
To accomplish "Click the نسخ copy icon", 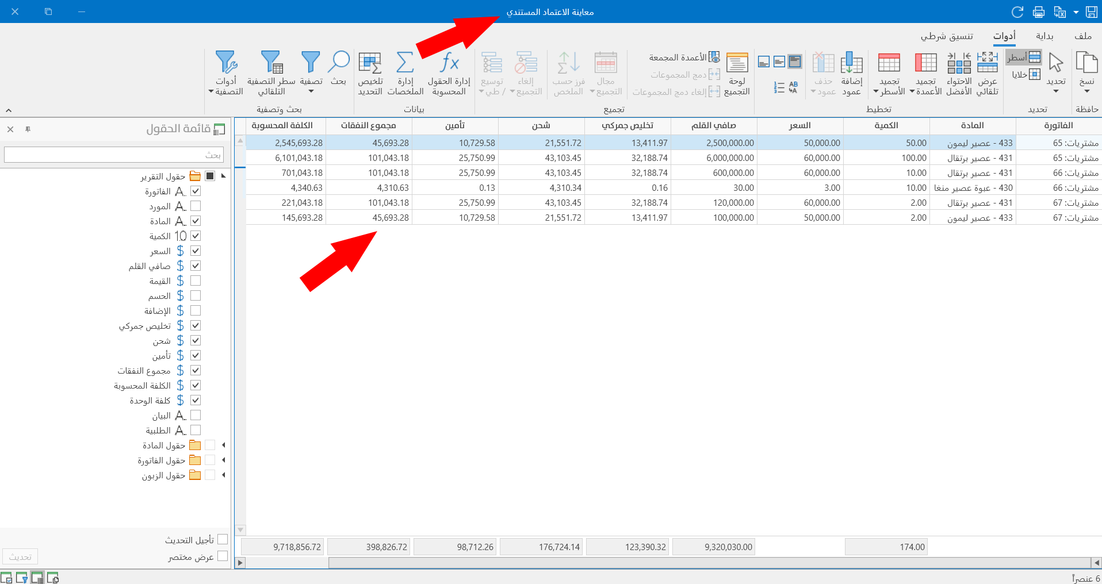I will tap(1087, 72).
